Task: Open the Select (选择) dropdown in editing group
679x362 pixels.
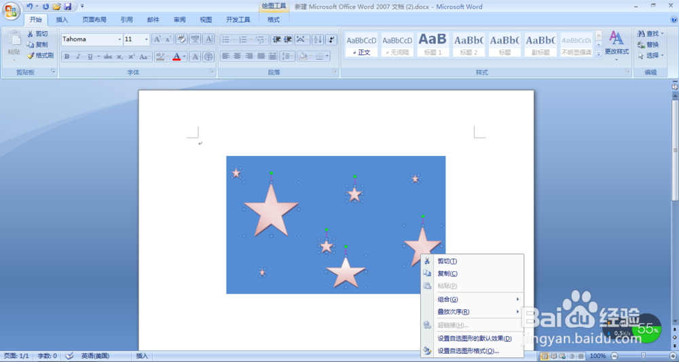Action: 650,56
